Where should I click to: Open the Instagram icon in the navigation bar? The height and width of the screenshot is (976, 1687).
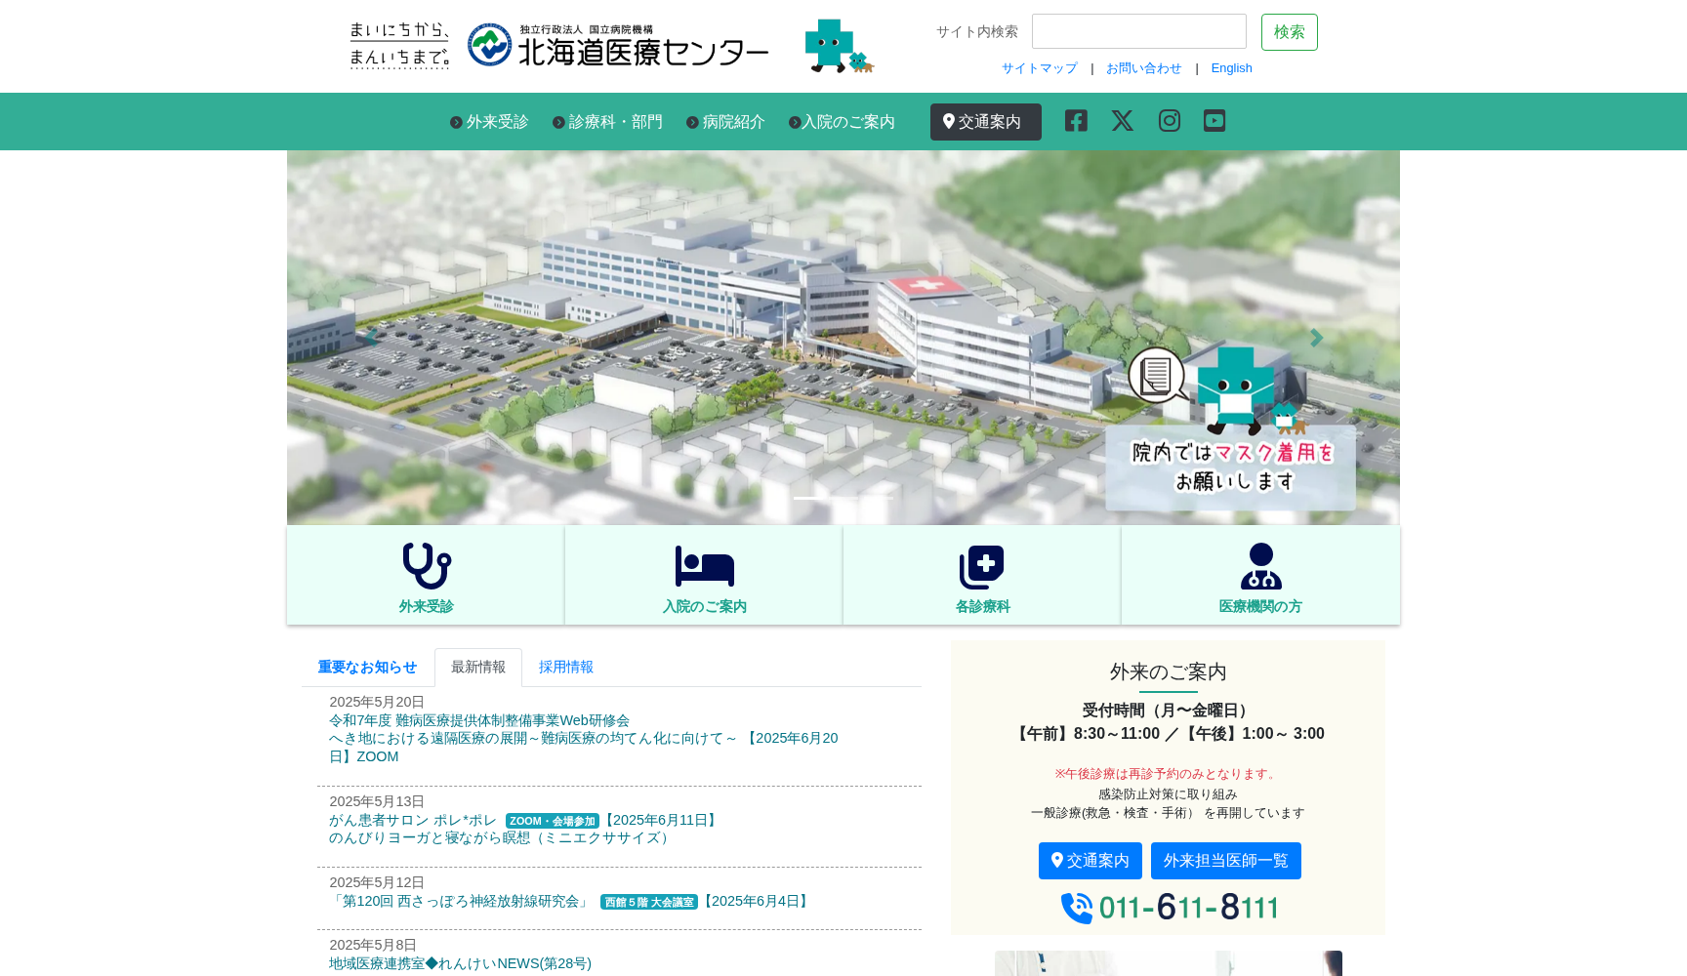pyautogui.click(x=1169, y=121)
